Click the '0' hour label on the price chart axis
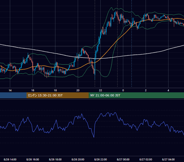 coord(123,90)
